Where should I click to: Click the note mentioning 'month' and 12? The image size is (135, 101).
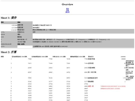click(x=129, y=72)
